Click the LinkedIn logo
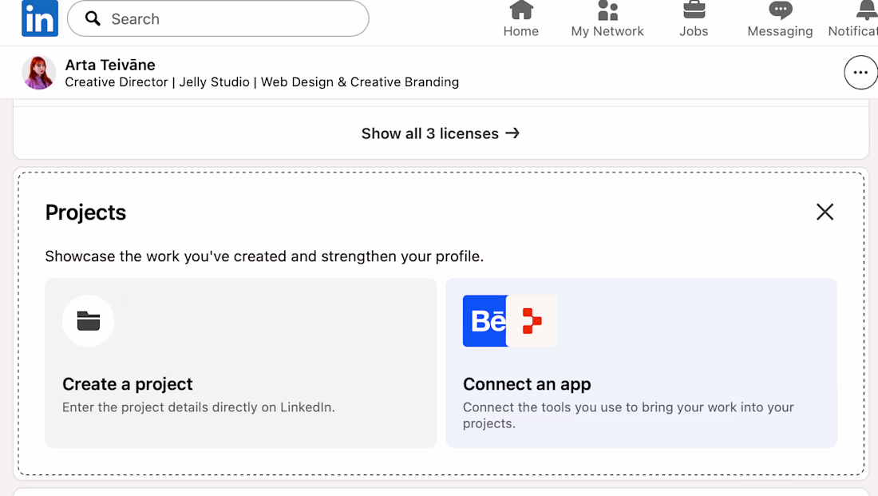The width and height of the screenshot is (878, 496). coord(40,18)
